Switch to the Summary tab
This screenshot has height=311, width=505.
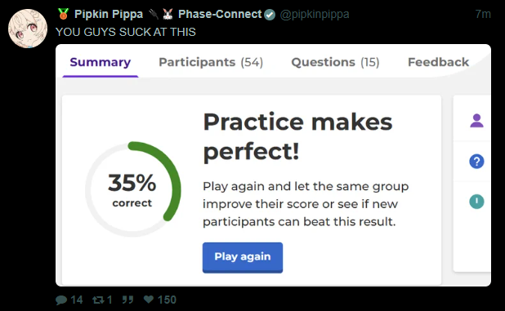[x=101, y=62]
